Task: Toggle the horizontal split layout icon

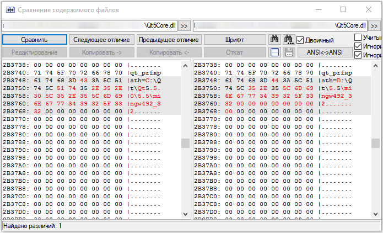Action: click(x=274, y=52)
